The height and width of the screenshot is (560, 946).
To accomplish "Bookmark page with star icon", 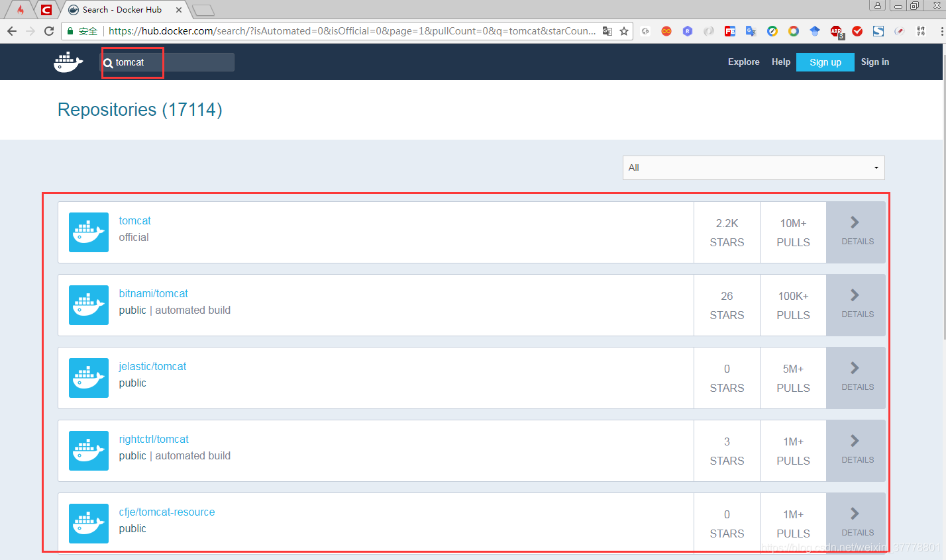I will click(x=624, y=31).
